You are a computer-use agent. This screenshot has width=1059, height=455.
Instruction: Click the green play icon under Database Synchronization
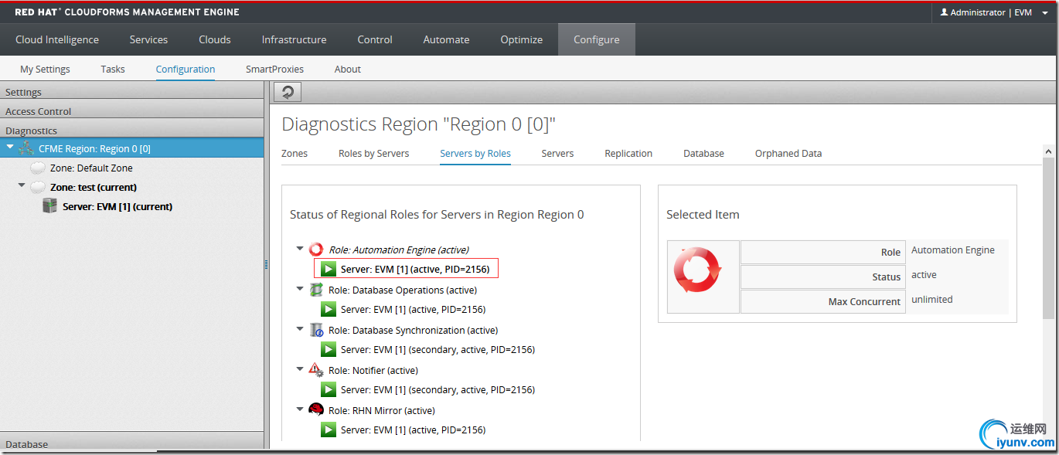329,349
